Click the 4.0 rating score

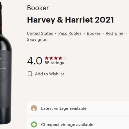pyautogui.click(x=35, y=61)
